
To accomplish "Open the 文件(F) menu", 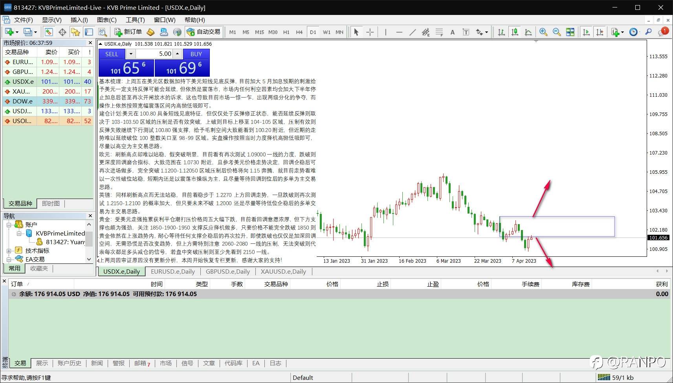I will [24, 20].
